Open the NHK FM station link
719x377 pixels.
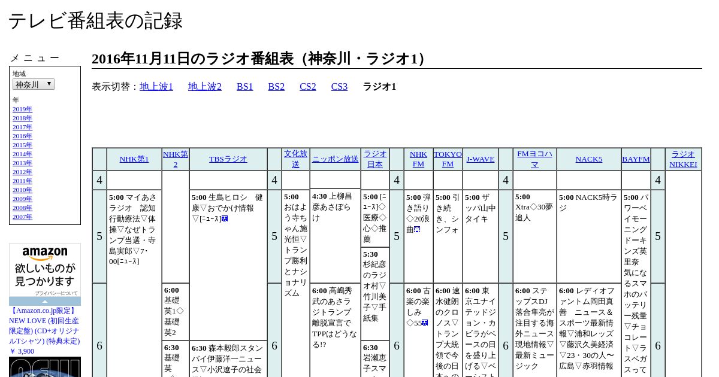pos(418,159)
